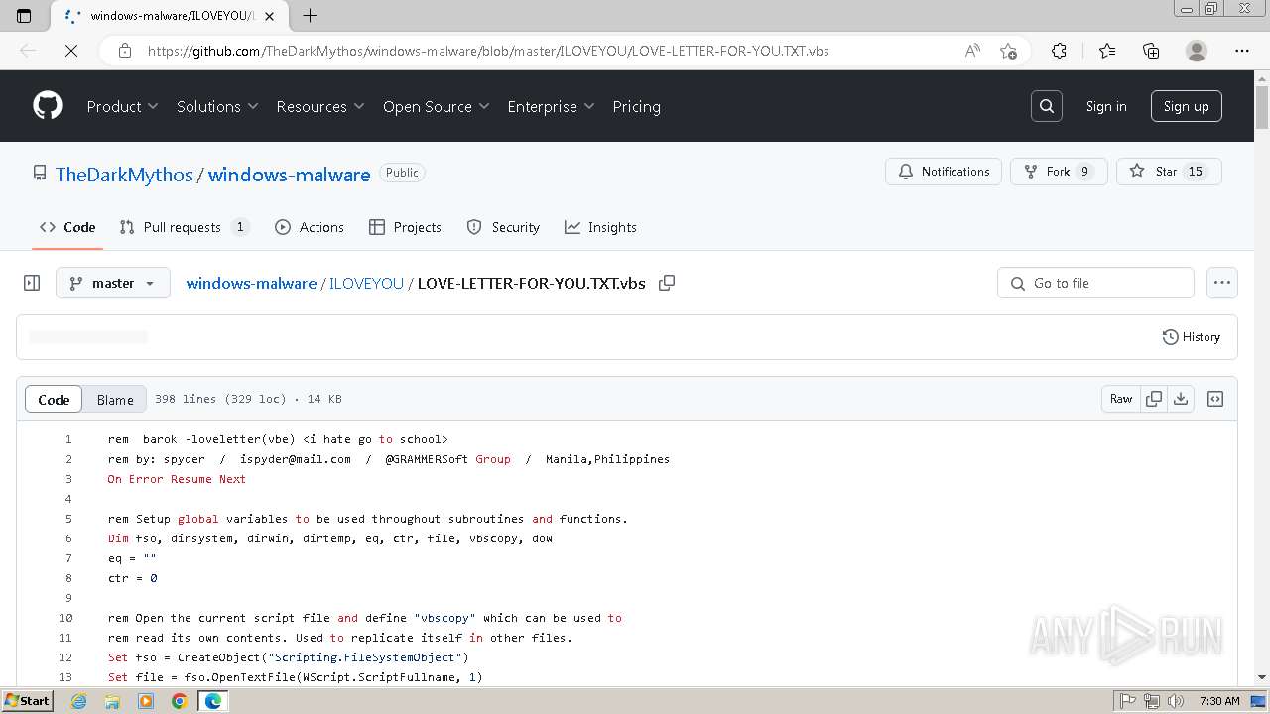Copy file path icon next to filename
This screenshot has width=1270, height=714.
click(x=667, y=283)
